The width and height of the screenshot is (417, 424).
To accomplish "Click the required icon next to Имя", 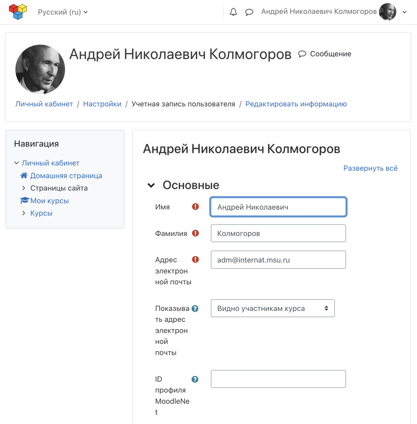I will (195, 207).
